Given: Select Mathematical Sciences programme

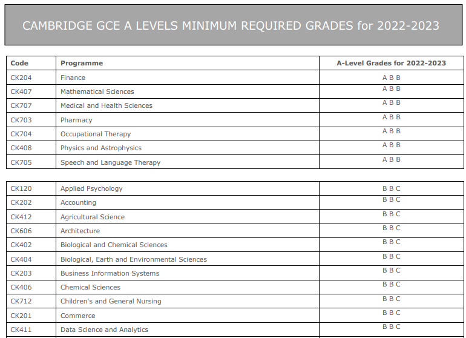Looking at the screenshot, I should click(97, 91).
